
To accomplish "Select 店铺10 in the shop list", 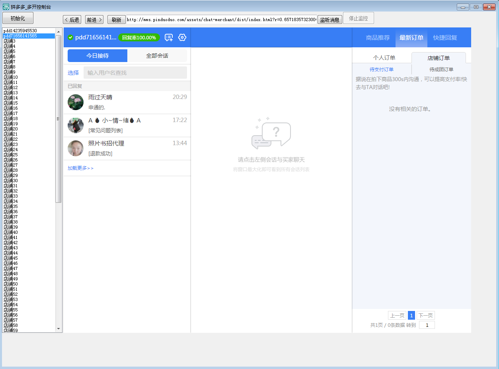I will (29, 77).
